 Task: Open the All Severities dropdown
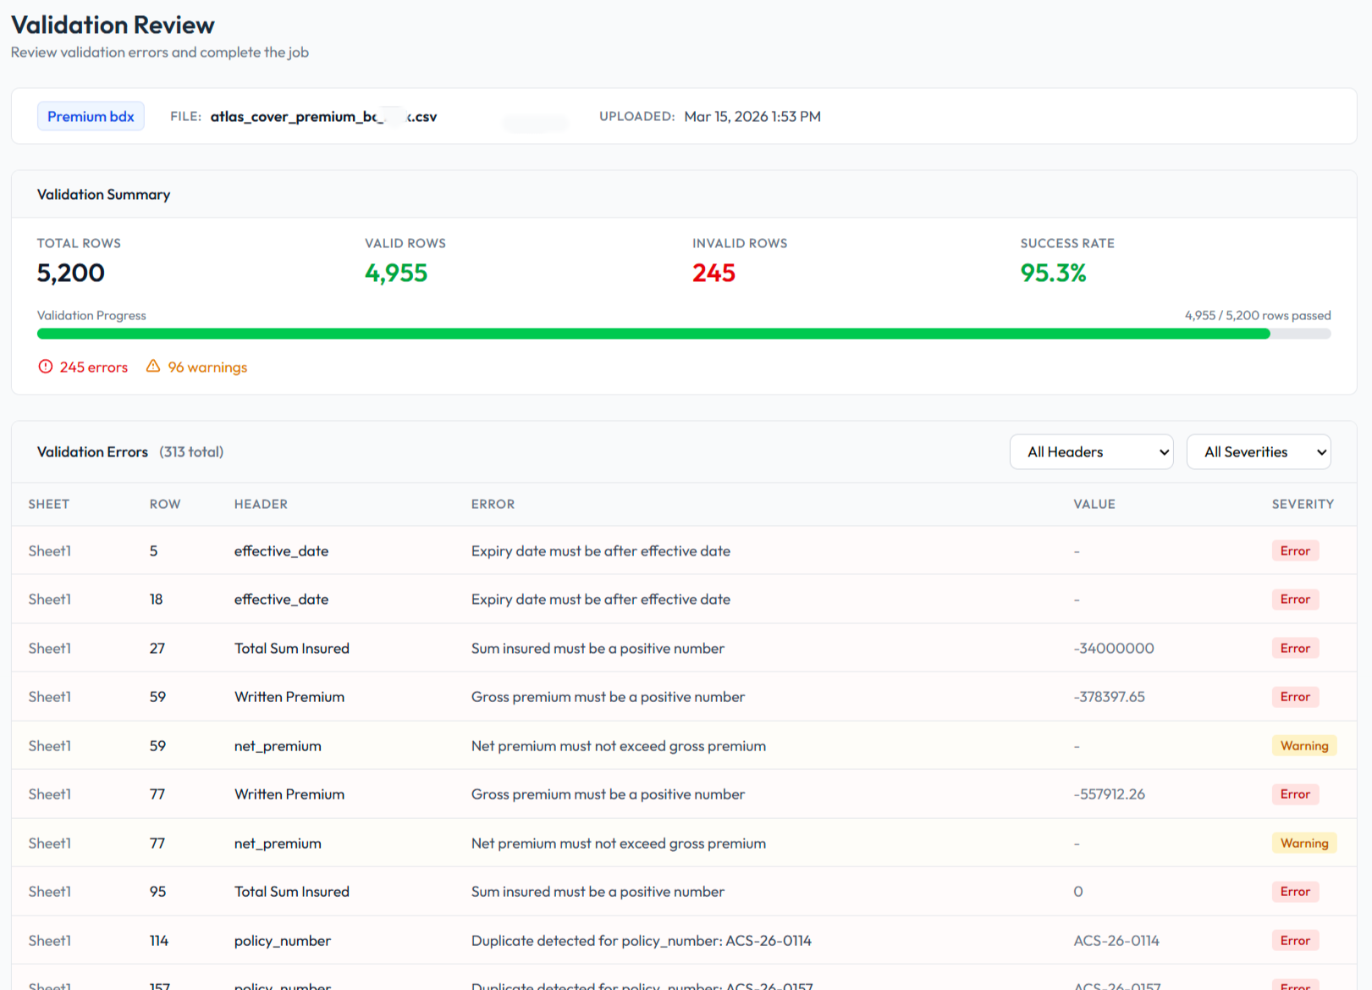[x=1259, y=451]
